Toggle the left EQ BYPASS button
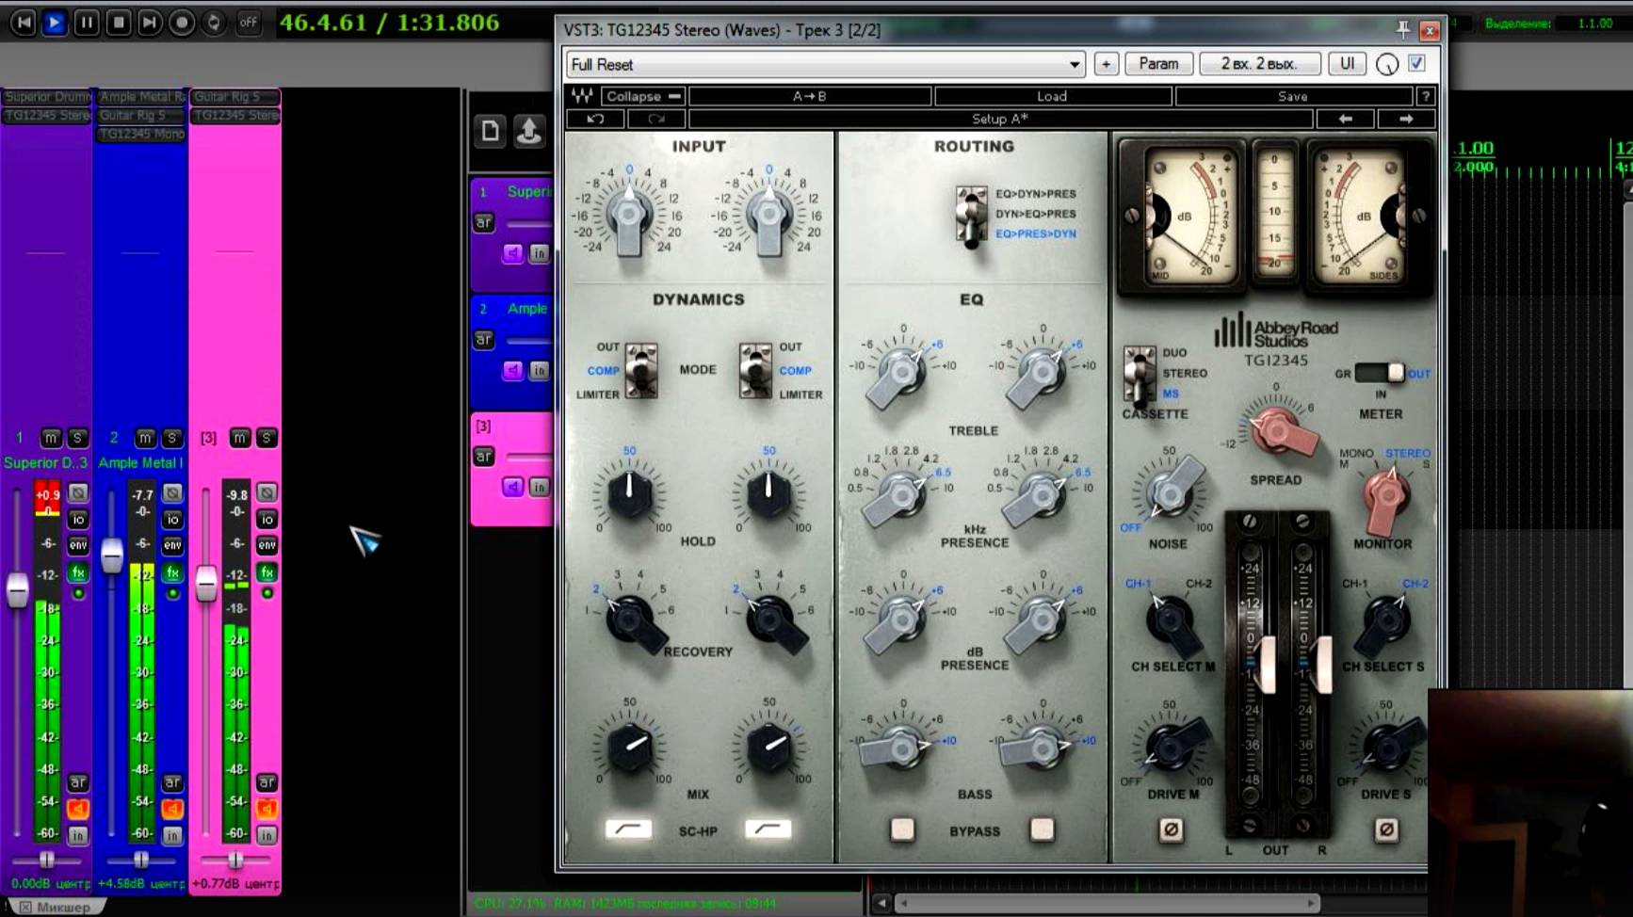1633x917 pixels. point(902,829)
